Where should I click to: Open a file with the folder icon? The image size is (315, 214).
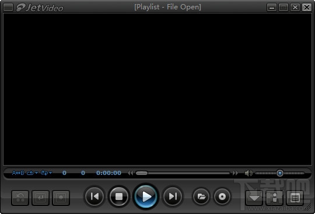(x=201, y=197)
